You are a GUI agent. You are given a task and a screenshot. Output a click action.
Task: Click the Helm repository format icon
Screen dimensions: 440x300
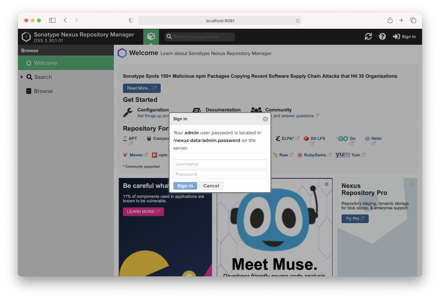tap(368, 138)
